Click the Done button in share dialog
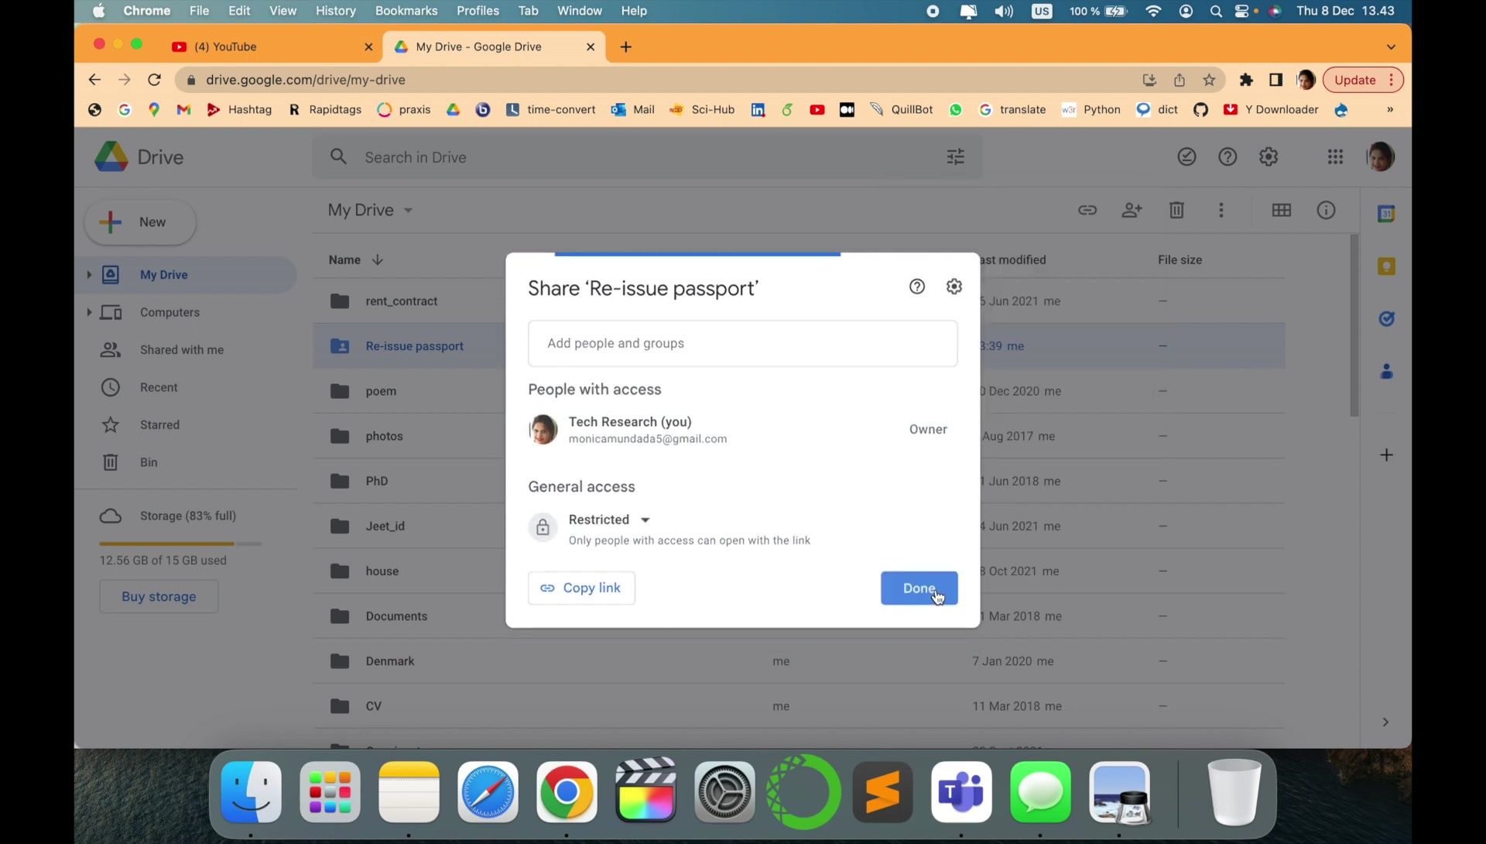Screen dimensions: 1486x844 pos(919,588)
